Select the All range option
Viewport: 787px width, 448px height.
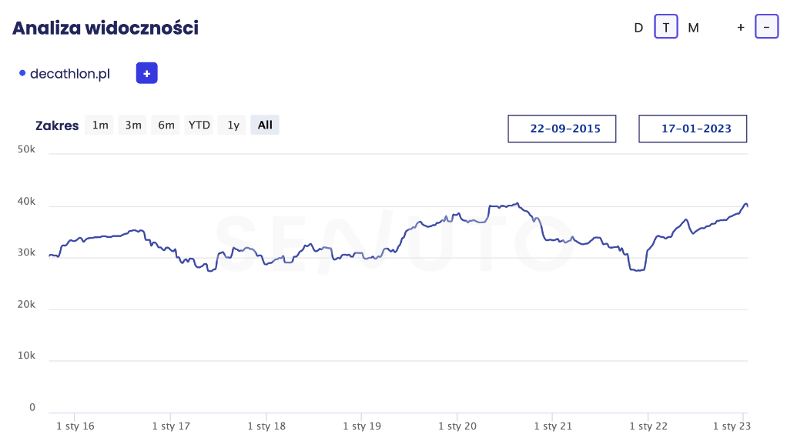[265, 125]
